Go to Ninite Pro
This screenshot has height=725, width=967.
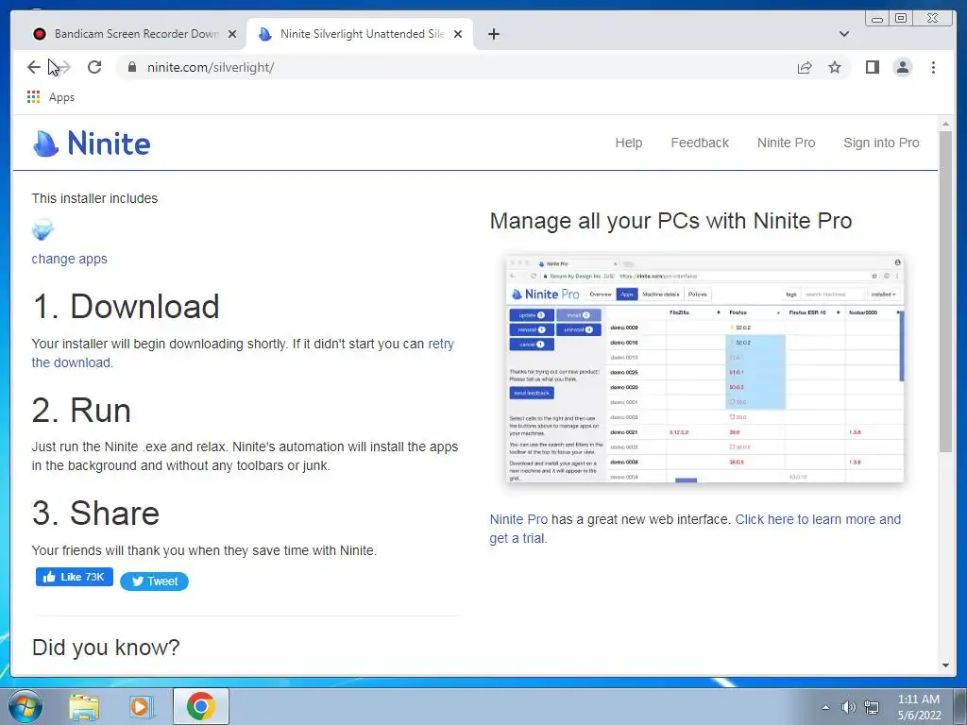pyautogui.click(x=787, y=143)
